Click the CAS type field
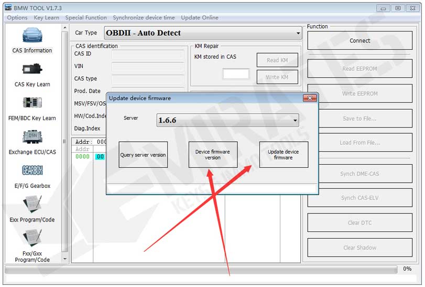 pos(148,79)
